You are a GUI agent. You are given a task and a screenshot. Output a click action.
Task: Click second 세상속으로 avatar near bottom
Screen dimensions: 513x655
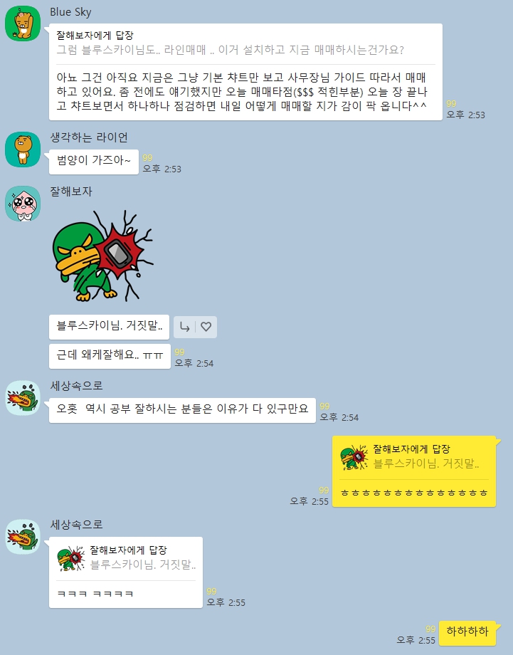[23, 537]
